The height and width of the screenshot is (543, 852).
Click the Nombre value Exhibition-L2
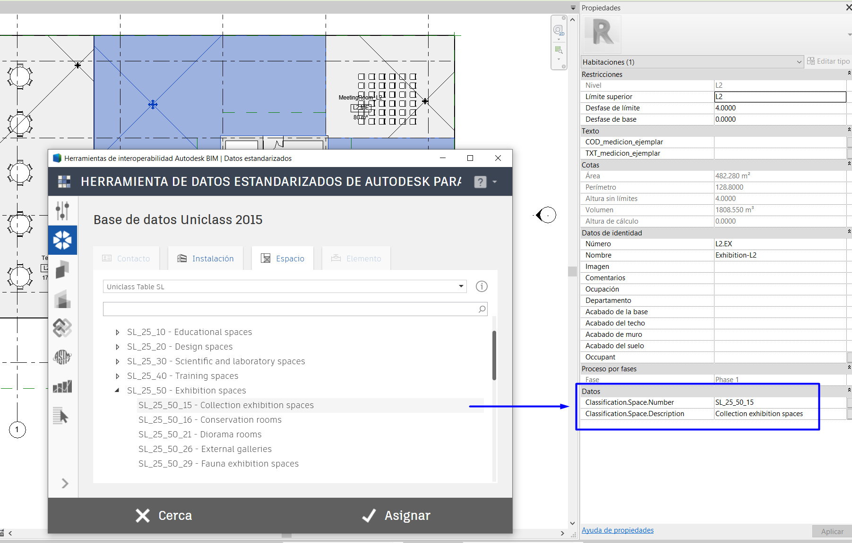[780, 255]
